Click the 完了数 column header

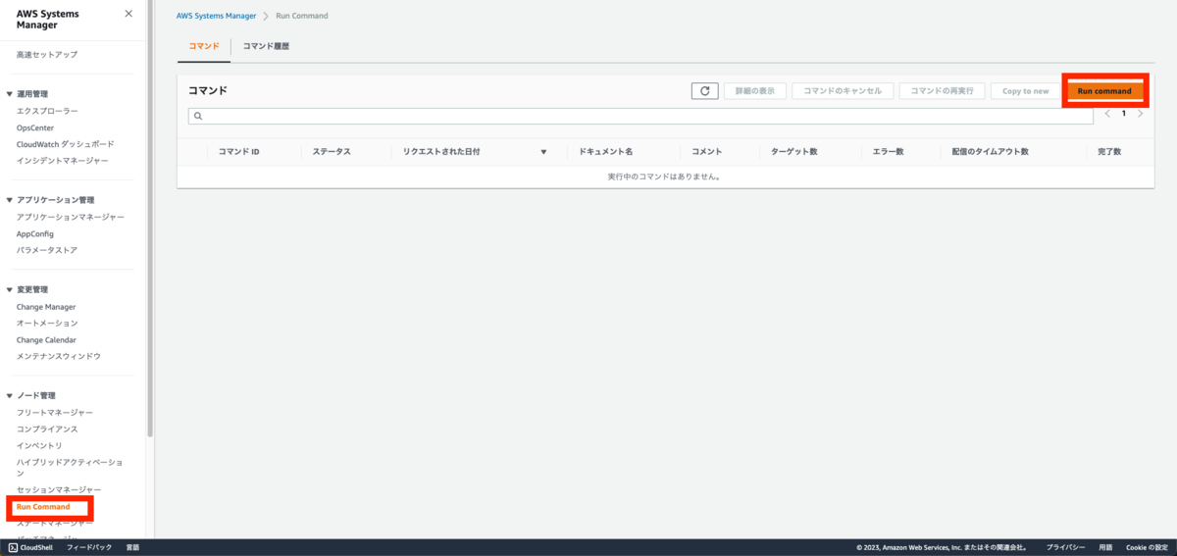click(1109, 153)
